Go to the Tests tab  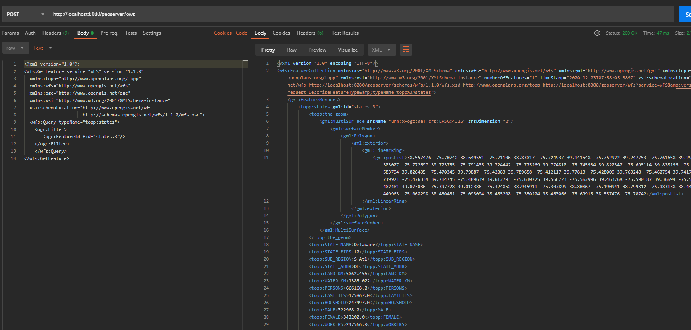point(131,33)
